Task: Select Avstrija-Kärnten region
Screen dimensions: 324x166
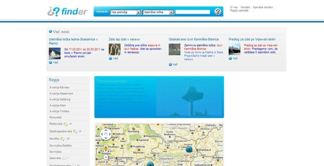Action: [60, 87]
